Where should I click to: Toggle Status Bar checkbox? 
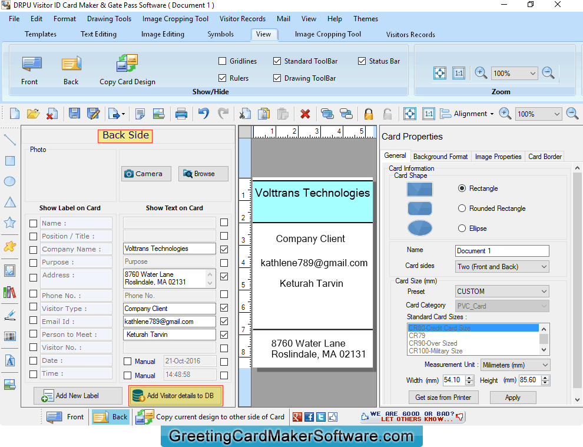(362, 61)
